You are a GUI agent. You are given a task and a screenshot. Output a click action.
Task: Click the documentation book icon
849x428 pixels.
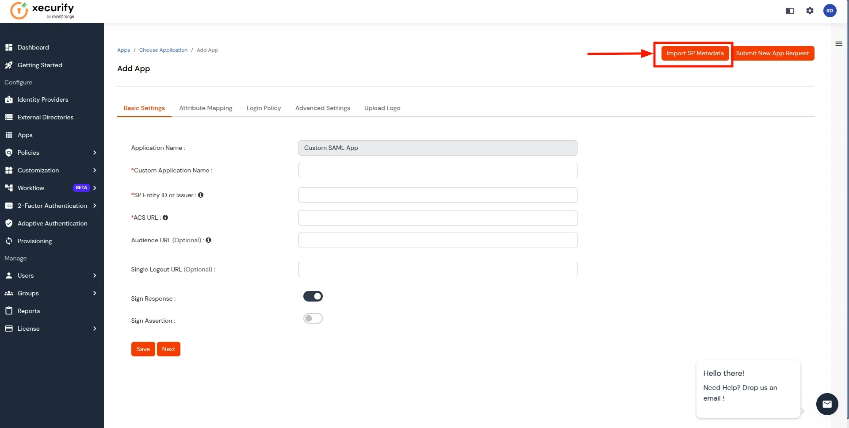click(x=790, y=11)
